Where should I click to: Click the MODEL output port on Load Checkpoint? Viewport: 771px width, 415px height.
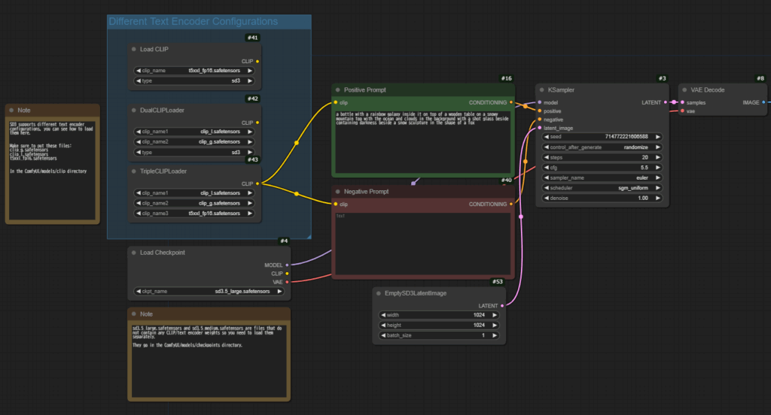click(x=287, y=265)
